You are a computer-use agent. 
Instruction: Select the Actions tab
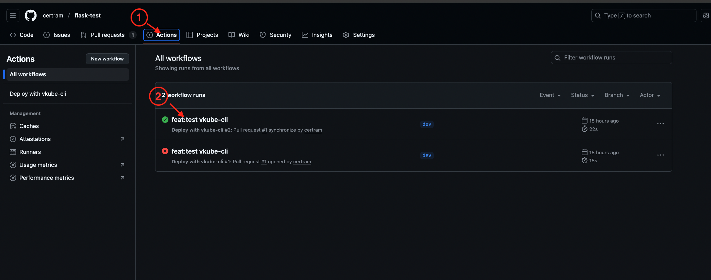tap(162, 35)
